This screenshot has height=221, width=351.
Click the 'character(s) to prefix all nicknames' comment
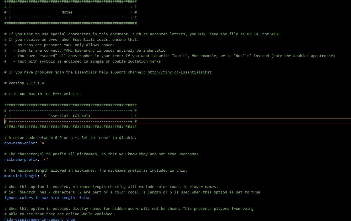pyautogui.click(x=102, y=154)
